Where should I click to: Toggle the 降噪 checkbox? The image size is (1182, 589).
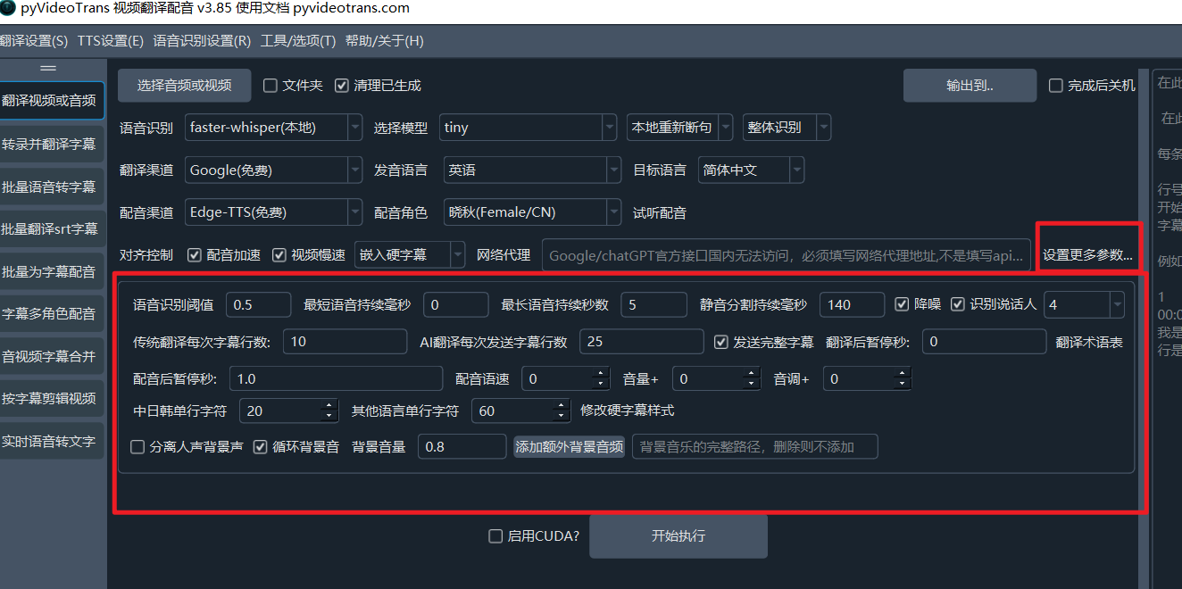(x=902, y=304)
